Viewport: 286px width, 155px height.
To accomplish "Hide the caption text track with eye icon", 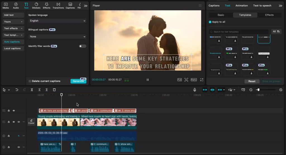I will coord(14,111).
